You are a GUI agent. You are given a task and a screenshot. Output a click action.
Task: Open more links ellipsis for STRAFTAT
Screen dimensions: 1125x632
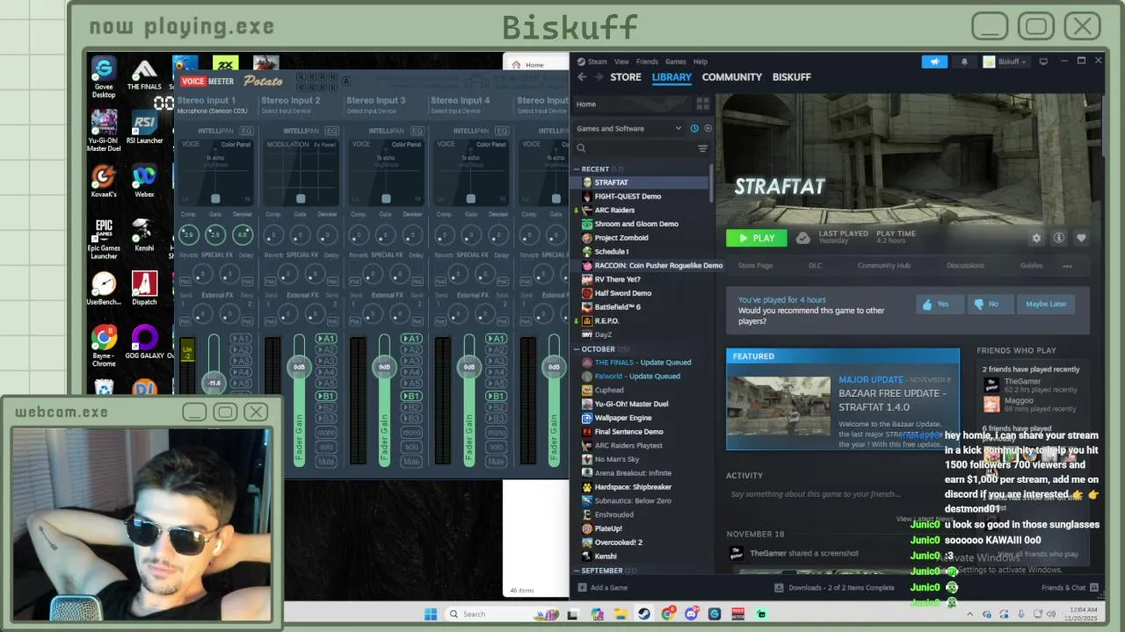point(1067,266)
